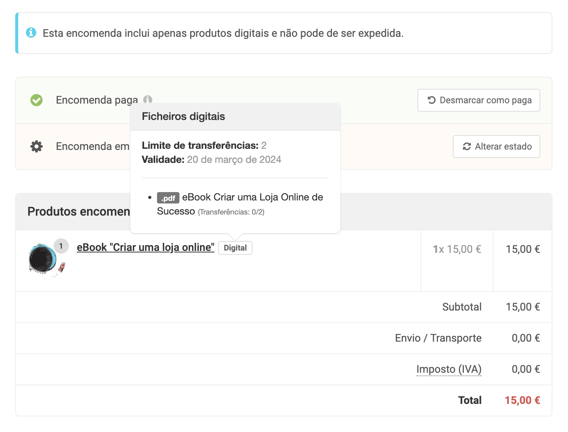Click the Digital product tag

(x=235, y=248)
